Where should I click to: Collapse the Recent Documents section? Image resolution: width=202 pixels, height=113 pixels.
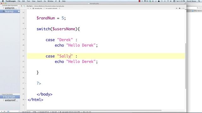click(1, 94)
